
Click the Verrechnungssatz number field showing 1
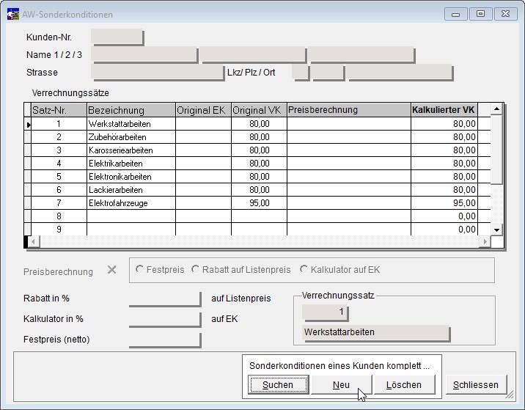click(x=326, y=312)
